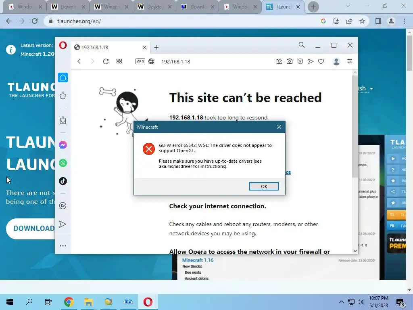Open a new tab in Opera
Viewport: 413px width, 310px height.
point(156,48)
